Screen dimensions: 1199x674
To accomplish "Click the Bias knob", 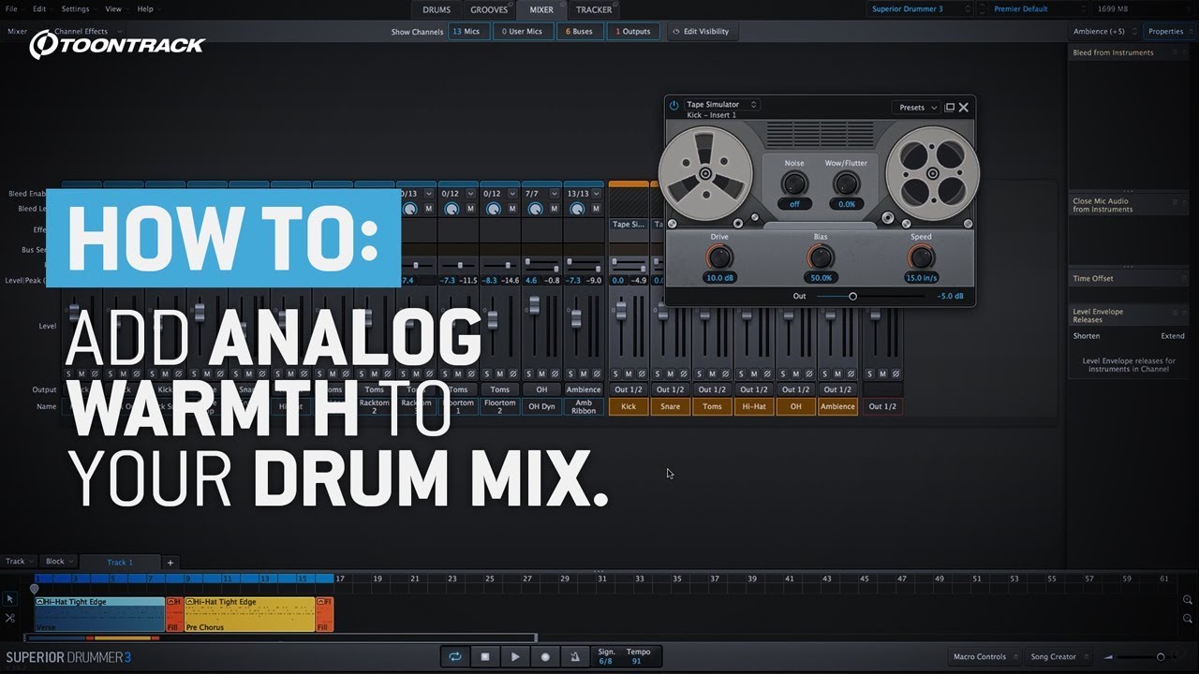I will coord(821,257).
